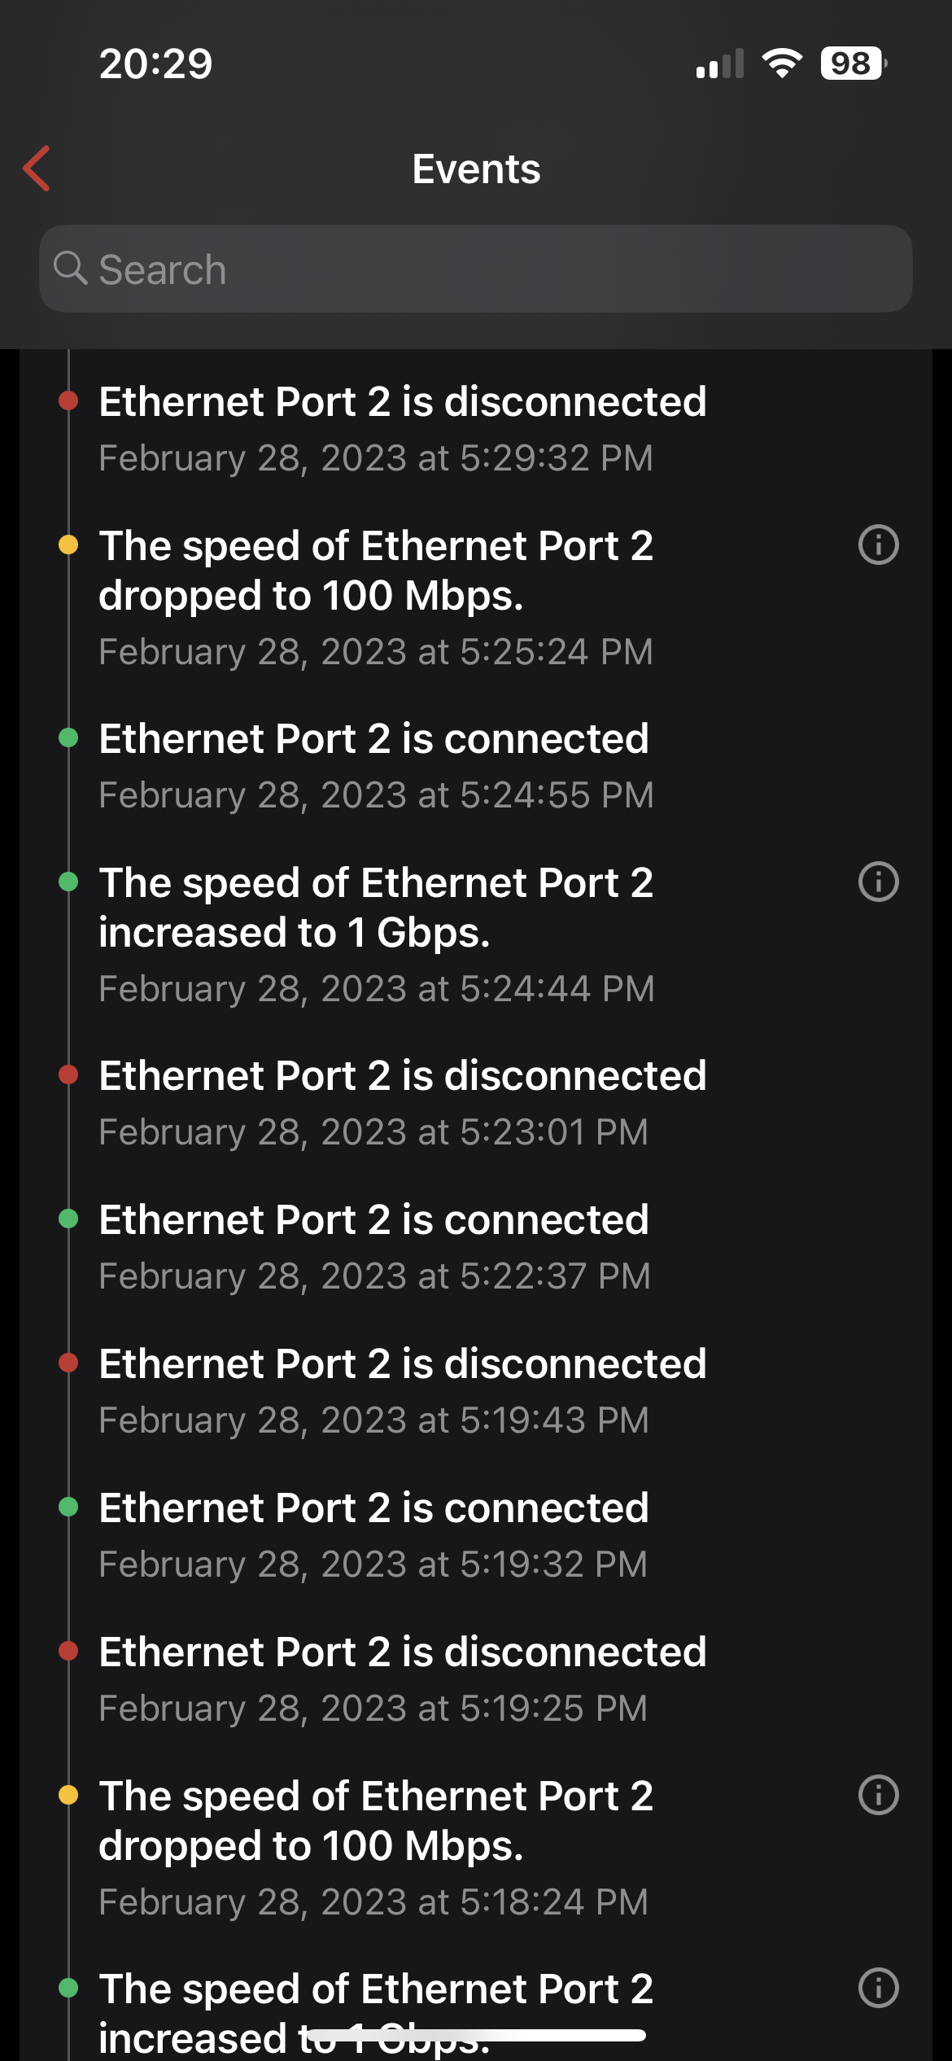Tap the yellow marker for 5:25:24 PM event
The width and height of the screenshot is (952, 2061).
click(68, 545)
